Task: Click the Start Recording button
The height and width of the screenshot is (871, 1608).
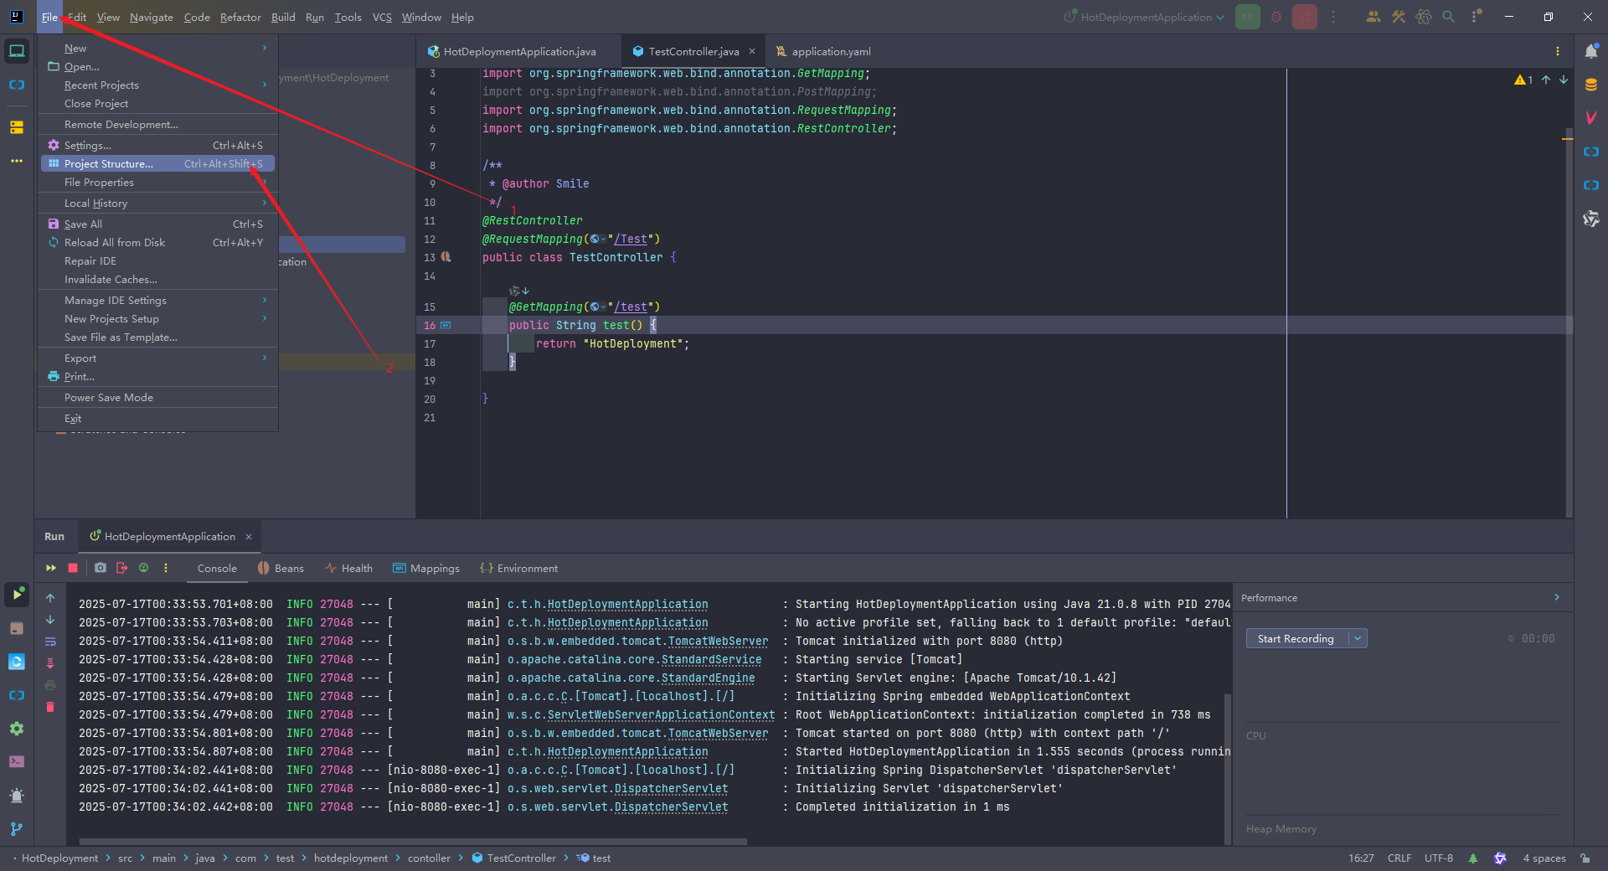Action: [1296, 638]
